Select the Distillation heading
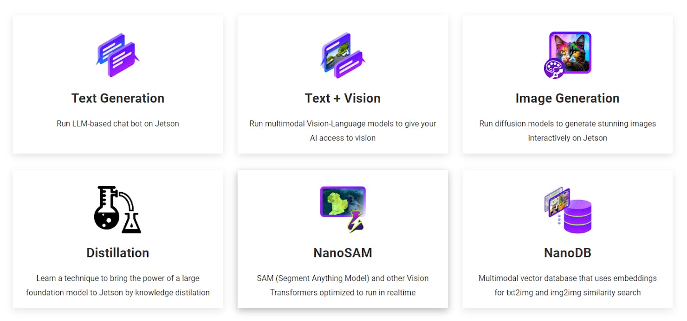This screenshot has width=687, height=321. pos(117,253)
